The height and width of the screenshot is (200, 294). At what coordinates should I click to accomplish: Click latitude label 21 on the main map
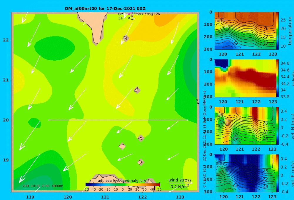[x=6, y=80]
